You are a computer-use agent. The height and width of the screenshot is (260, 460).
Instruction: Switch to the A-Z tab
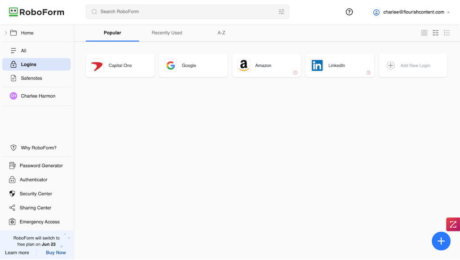click(221, 33)
